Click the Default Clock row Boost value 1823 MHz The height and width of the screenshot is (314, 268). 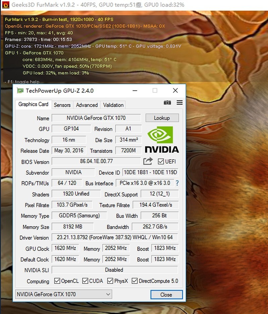[x=165, y=259]
